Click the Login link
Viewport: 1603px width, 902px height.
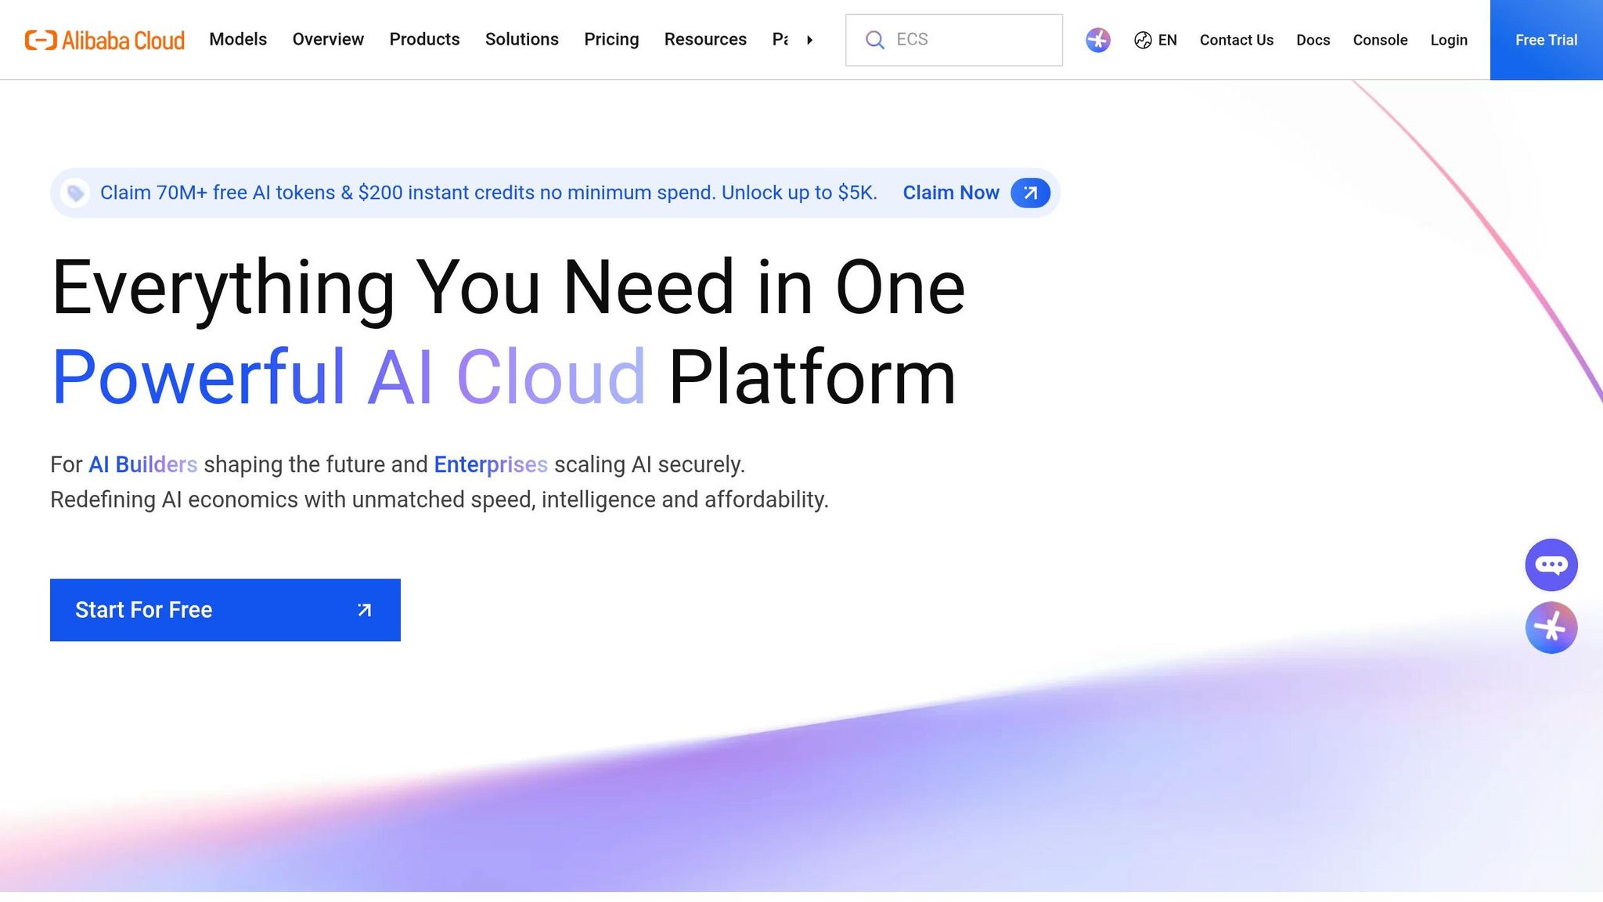(1449, 40)
